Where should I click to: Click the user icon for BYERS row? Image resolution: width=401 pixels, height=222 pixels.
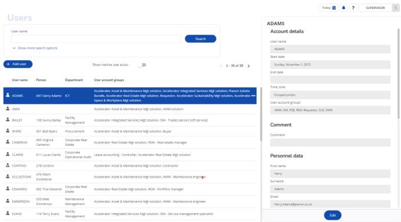(x=8, y=130)
